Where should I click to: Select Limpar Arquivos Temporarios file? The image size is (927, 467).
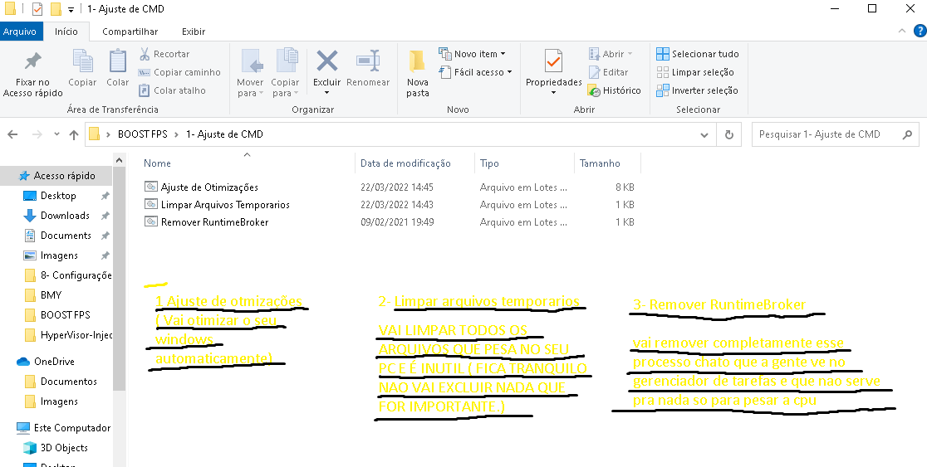(225, 205)
